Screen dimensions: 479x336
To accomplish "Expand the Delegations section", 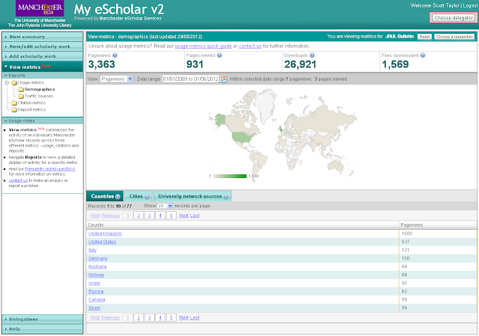I will pyautogui.click(x=42, y=320).
